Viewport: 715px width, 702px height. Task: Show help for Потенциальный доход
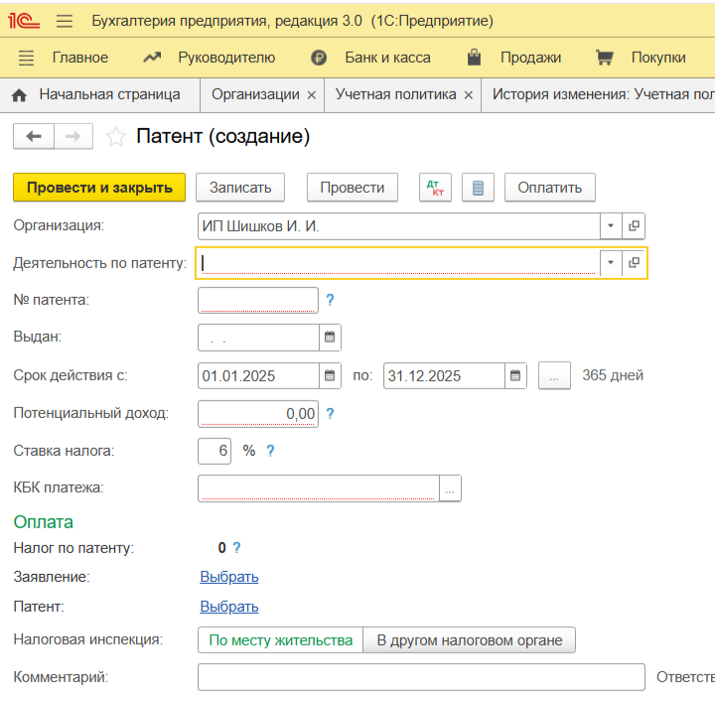pos(330,414)
